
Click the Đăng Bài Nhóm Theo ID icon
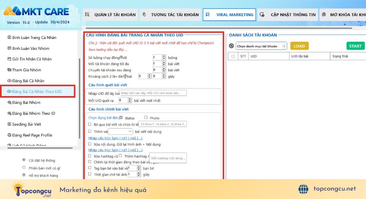[9, 113]
